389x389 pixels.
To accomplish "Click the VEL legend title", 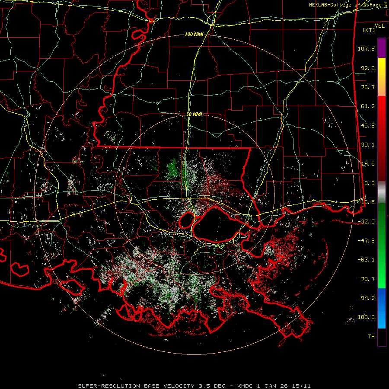I will [379, 26].
